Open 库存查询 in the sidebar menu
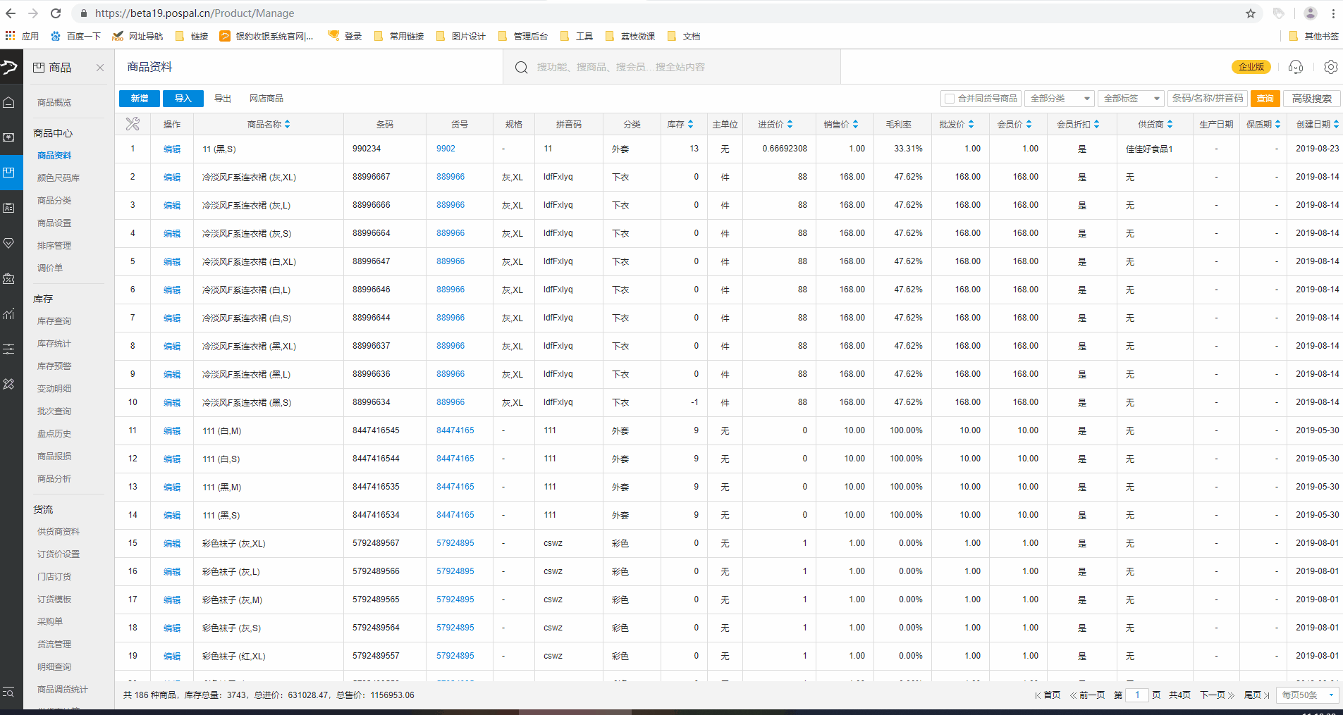Screen dimensions: 1343x715 tap(54, 321)
